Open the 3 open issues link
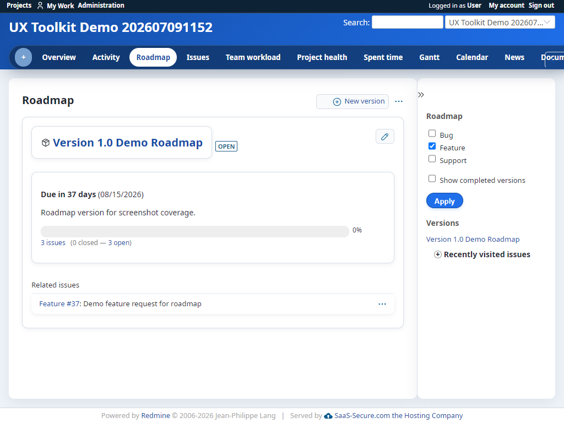The image size is (564, 423). coord(119,243)
